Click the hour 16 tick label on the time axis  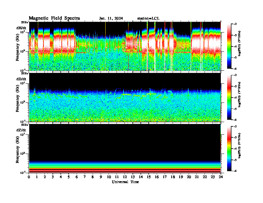click(157, 177)
